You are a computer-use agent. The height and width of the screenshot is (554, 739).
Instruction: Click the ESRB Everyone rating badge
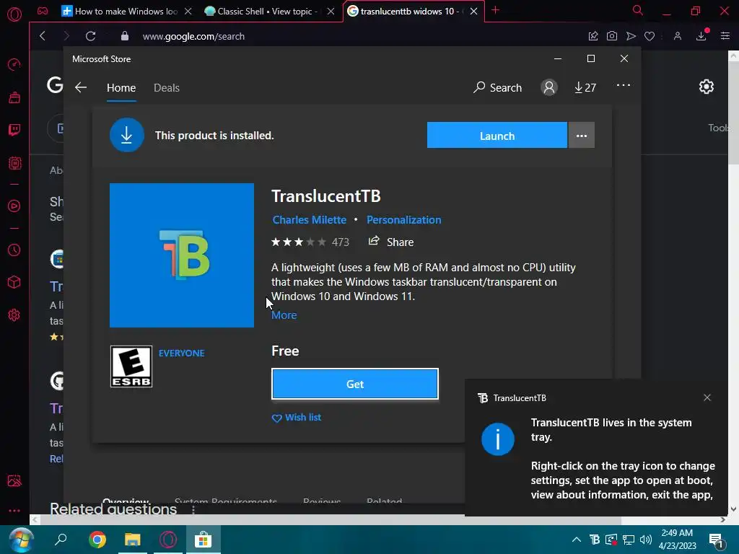pos(131,366)
